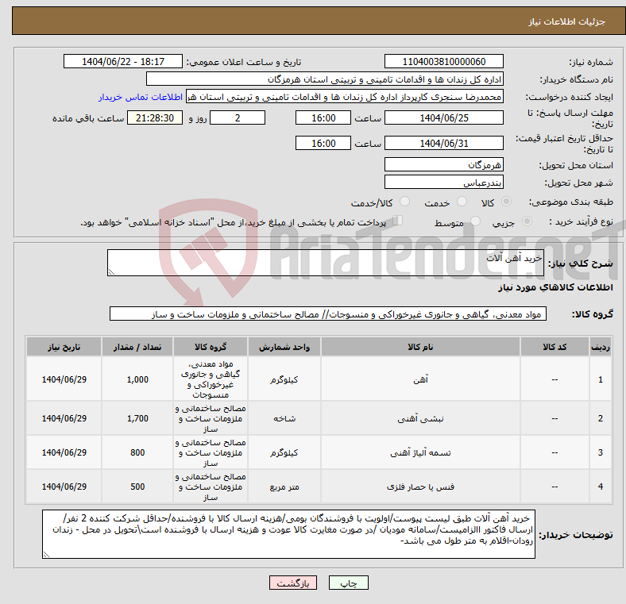626x604 pixels.
Task: Click the واحد شمارش column header
Action: [284, 347]
